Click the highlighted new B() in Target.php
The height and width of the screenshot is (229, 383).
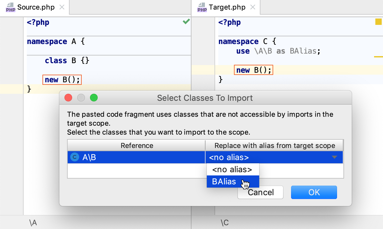point(253,70)
